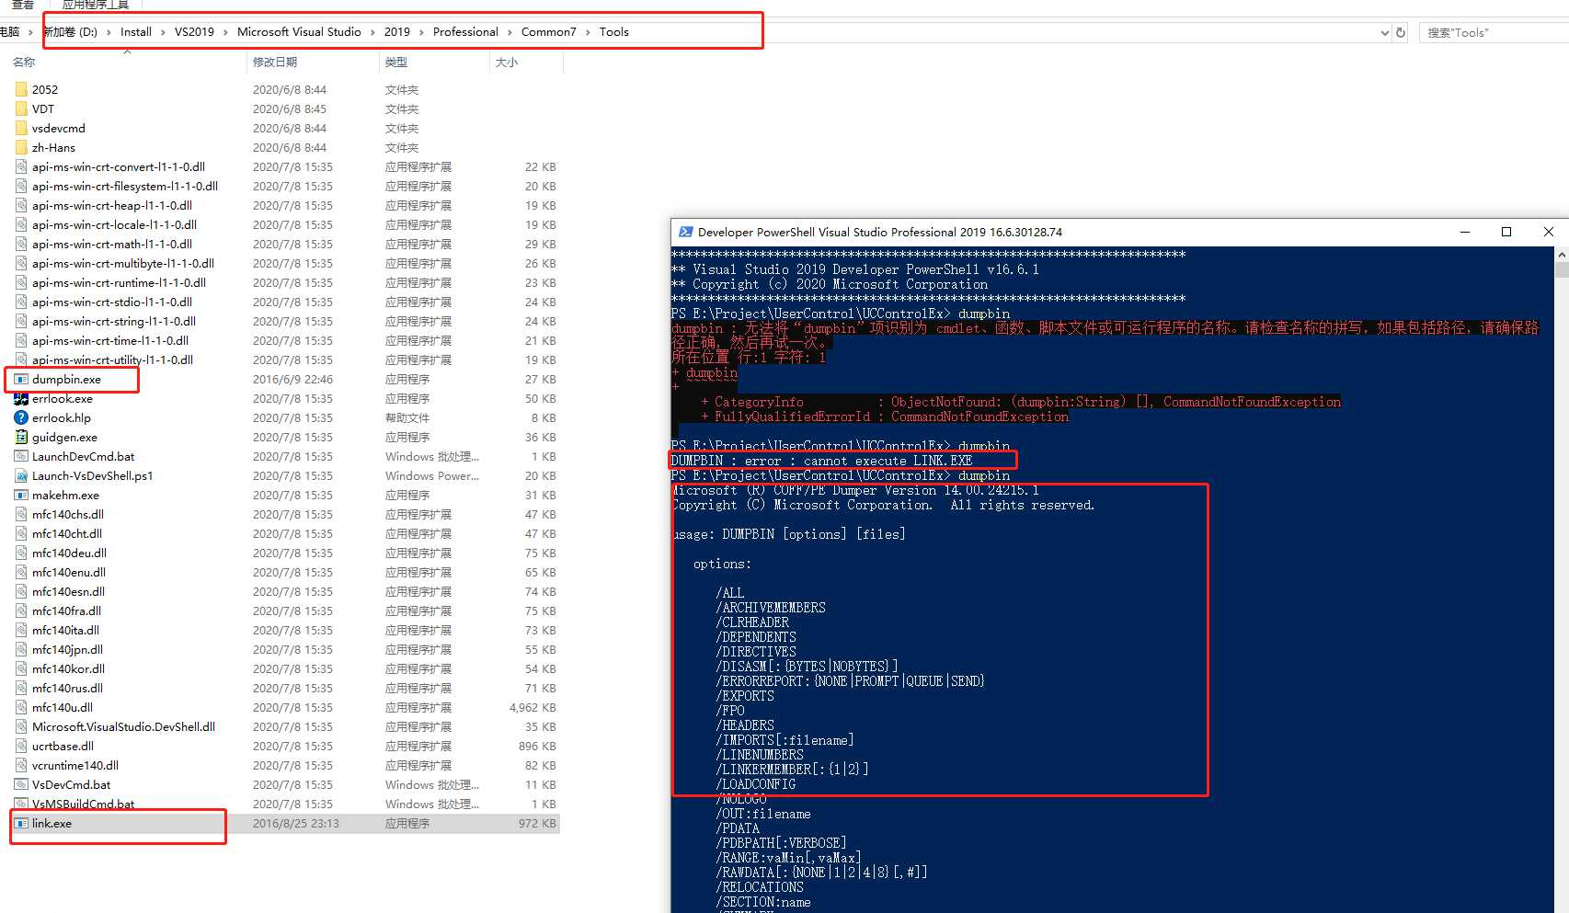This screenshot has width=1569, height=913.
Task: Select the zh-Hans folder icon
Action: (21, 147)
